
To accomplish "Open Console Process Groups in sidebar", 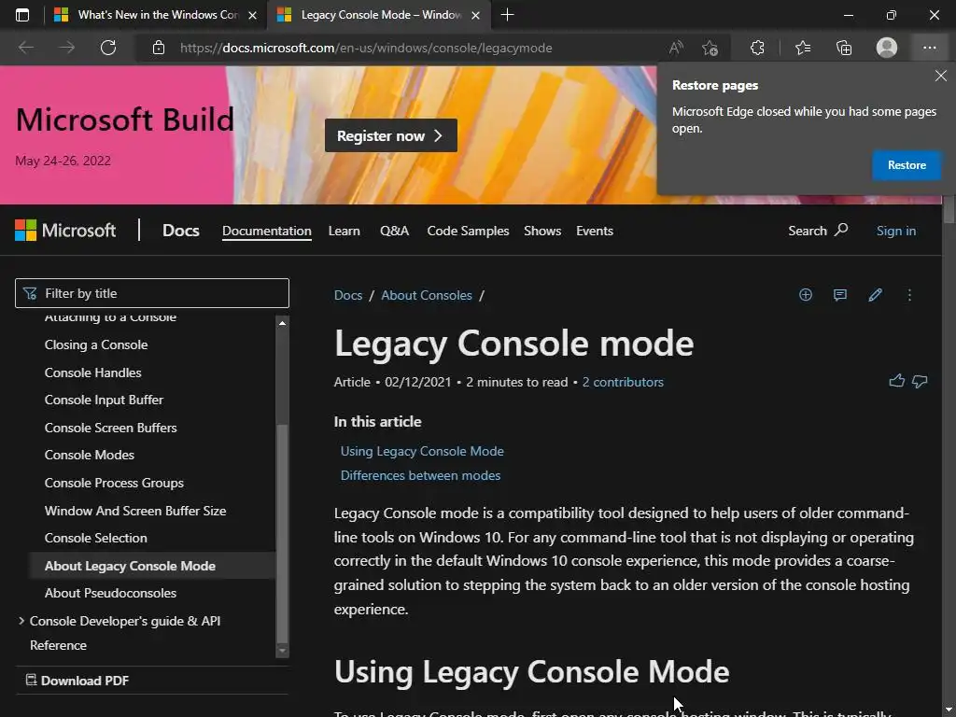I will [x=114, y=483].
